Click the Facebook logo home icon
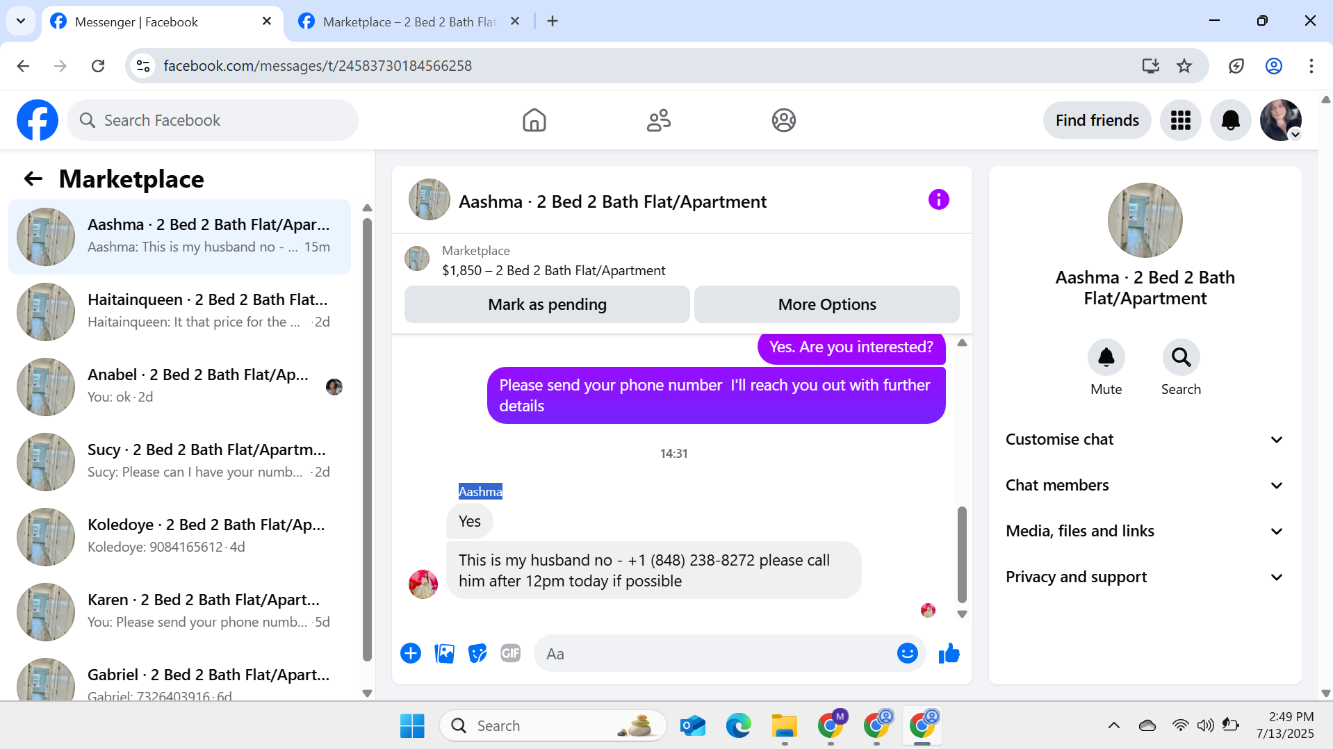 [x=38, y=120]
